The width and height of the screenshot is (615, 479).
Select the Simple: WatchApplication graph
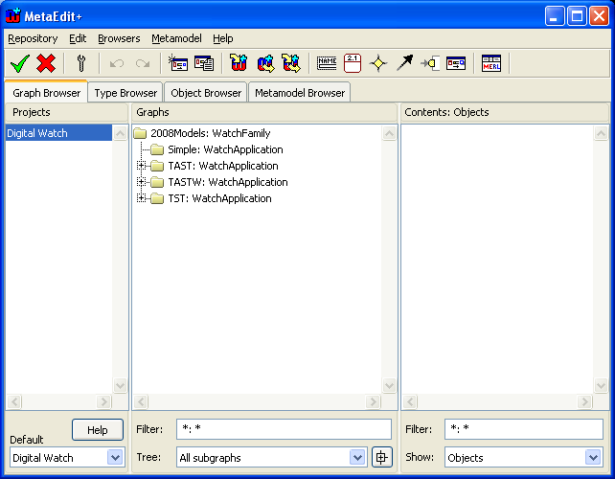pyautogui.click(x=225, y=149)
